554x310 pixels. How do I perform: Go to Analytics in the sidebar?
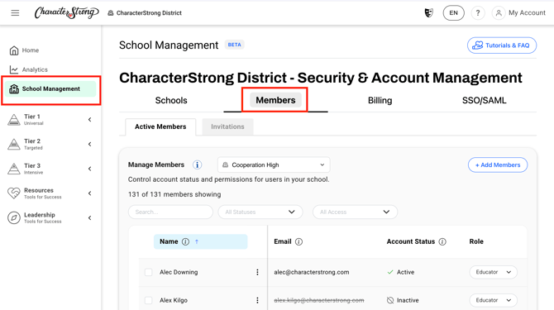click(35, 69)
